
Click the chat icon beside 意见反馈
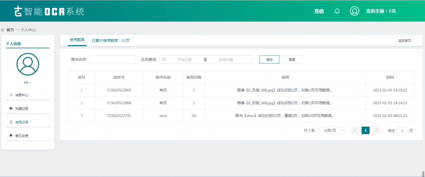pos(11,136)
